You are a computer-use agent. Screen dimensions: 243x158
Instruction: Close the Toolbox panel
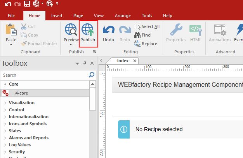[x=92, y=63]
